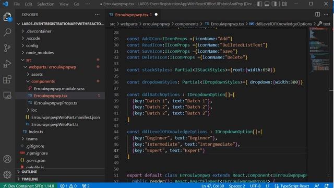The width and height of the screenshot is (334, 188).
Task: Open editor More Actions ellipsis
Action: (x=326, y=14)
